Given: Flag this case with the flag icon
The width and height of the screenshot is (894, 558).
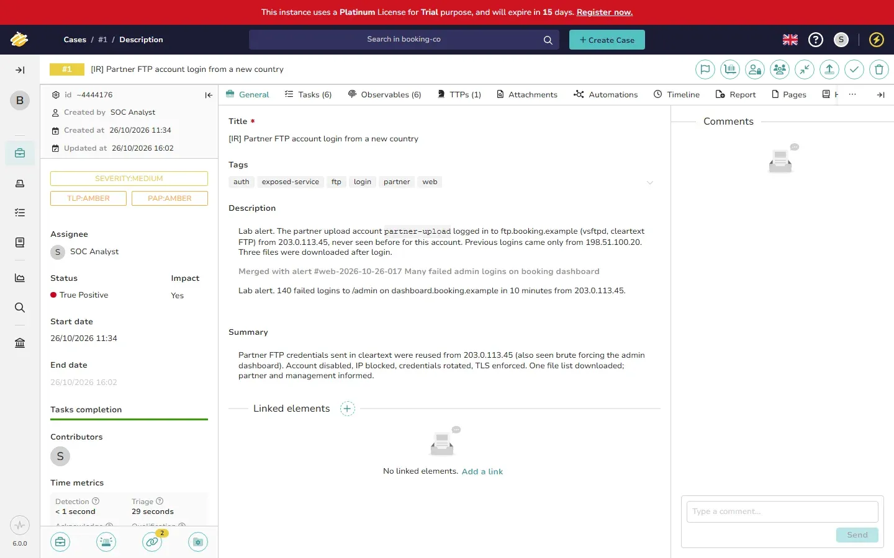Looking at the screenshot, I should click(x=705, y=69).
